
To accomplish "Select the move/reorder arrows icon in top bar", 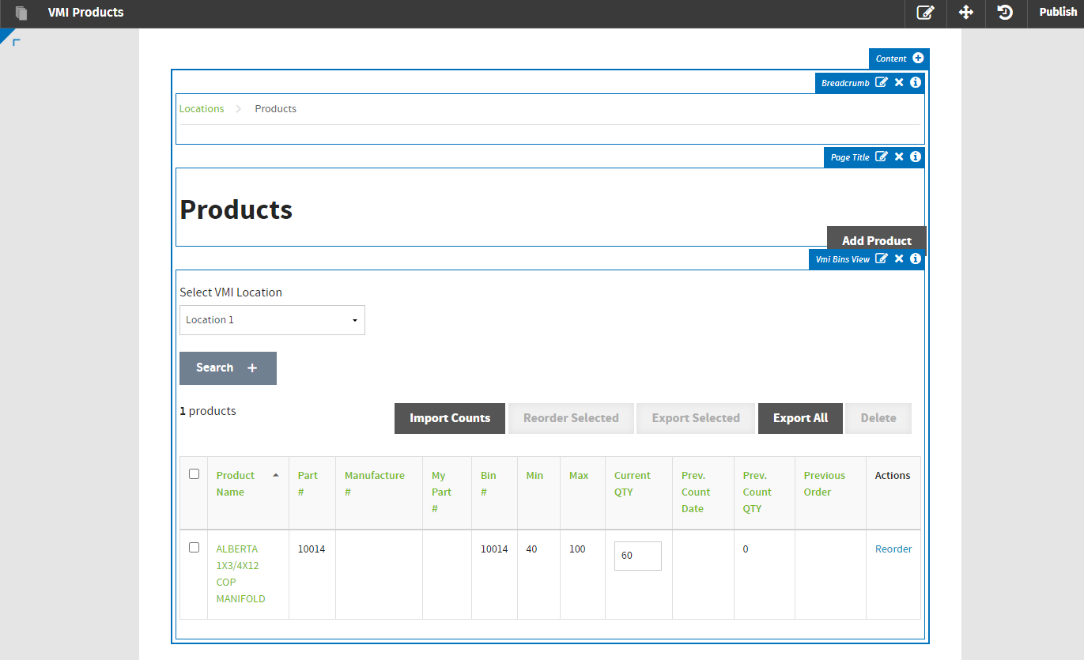I will (965, 13).
